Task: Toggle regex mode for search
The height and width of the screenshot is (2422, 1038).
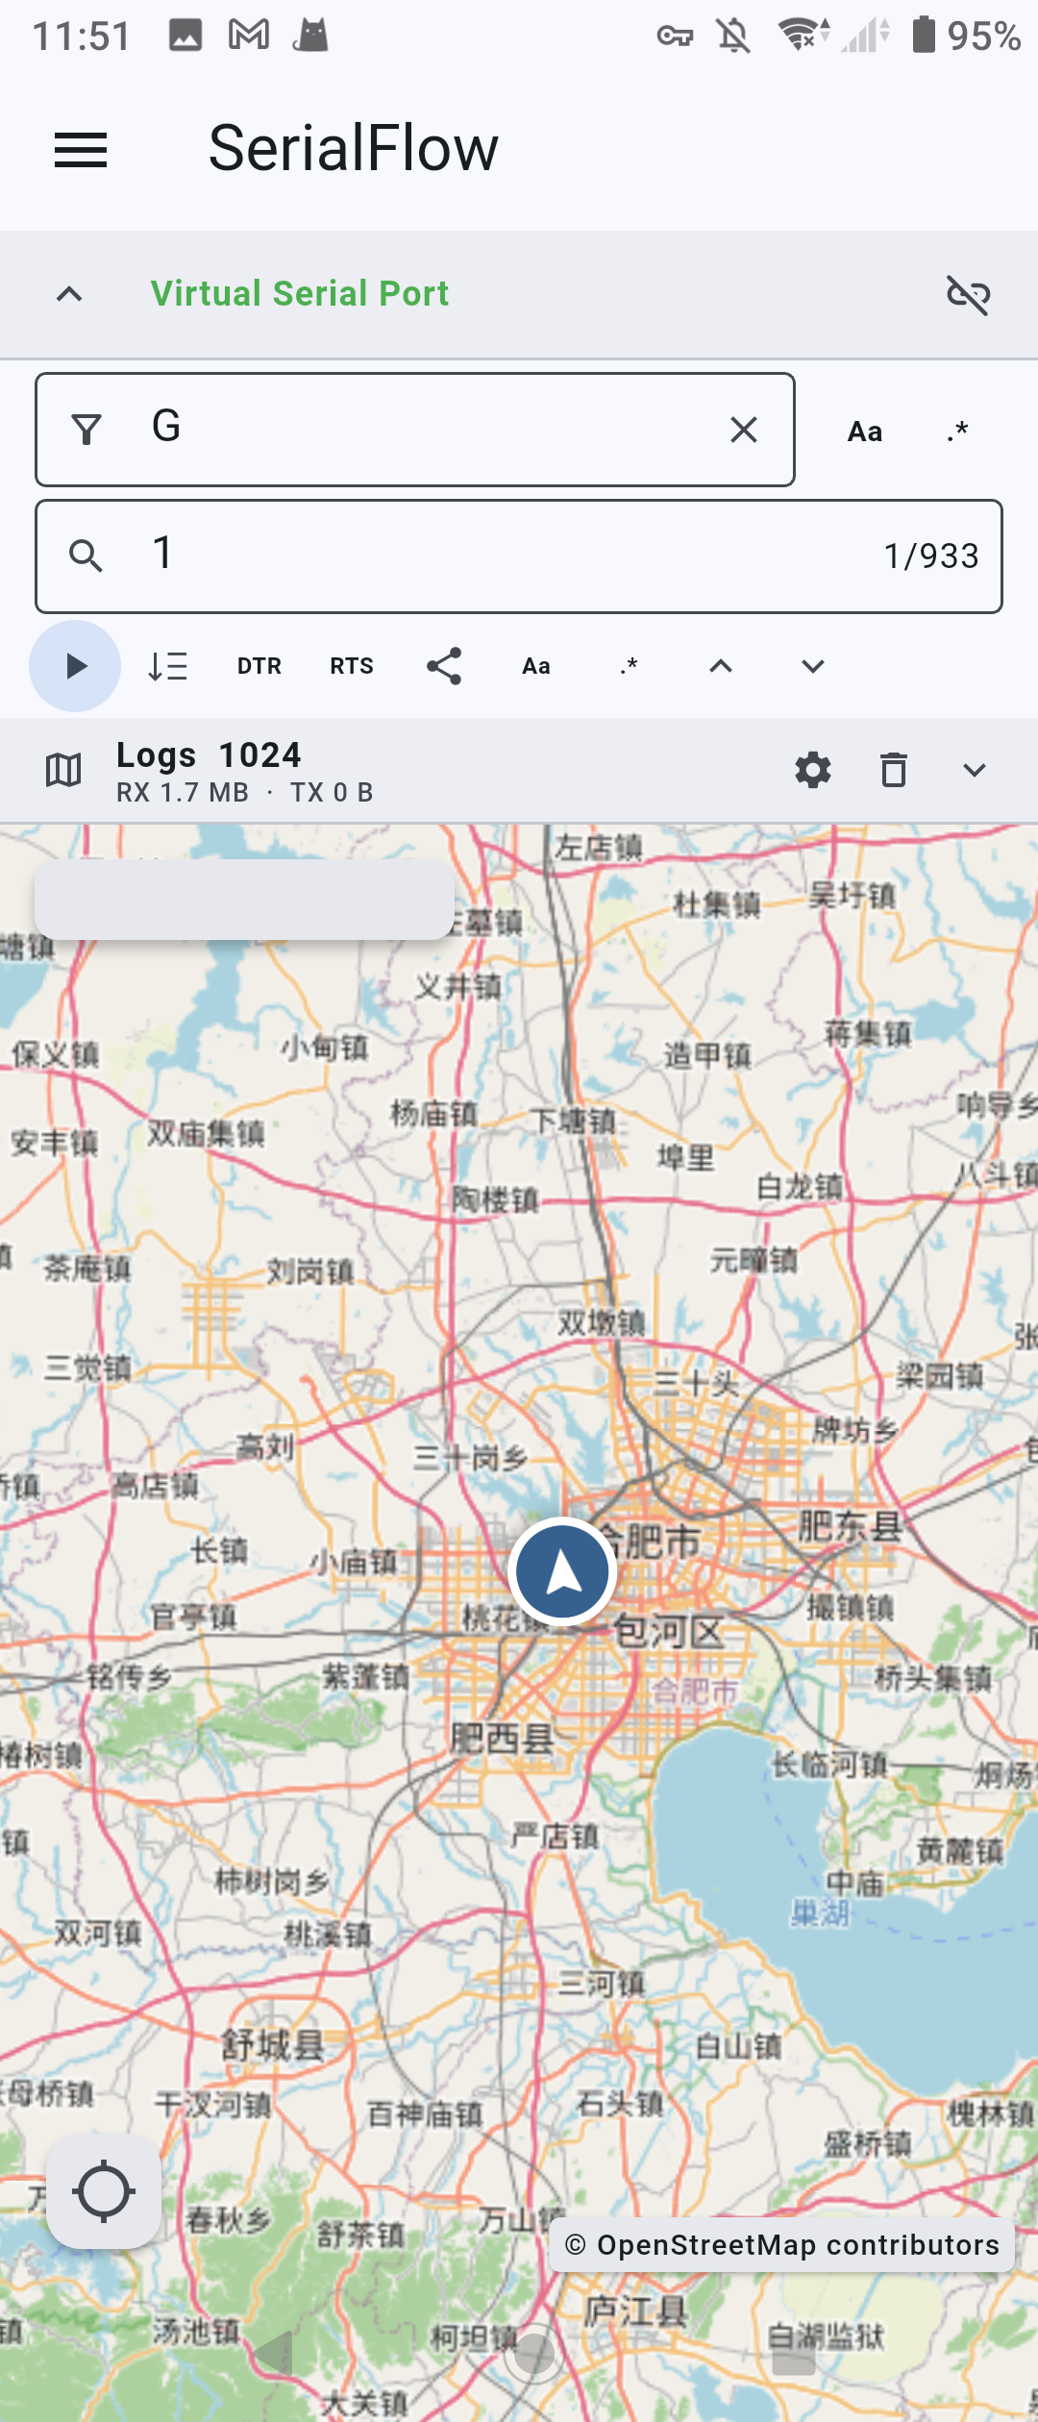Action: [629, 666]
